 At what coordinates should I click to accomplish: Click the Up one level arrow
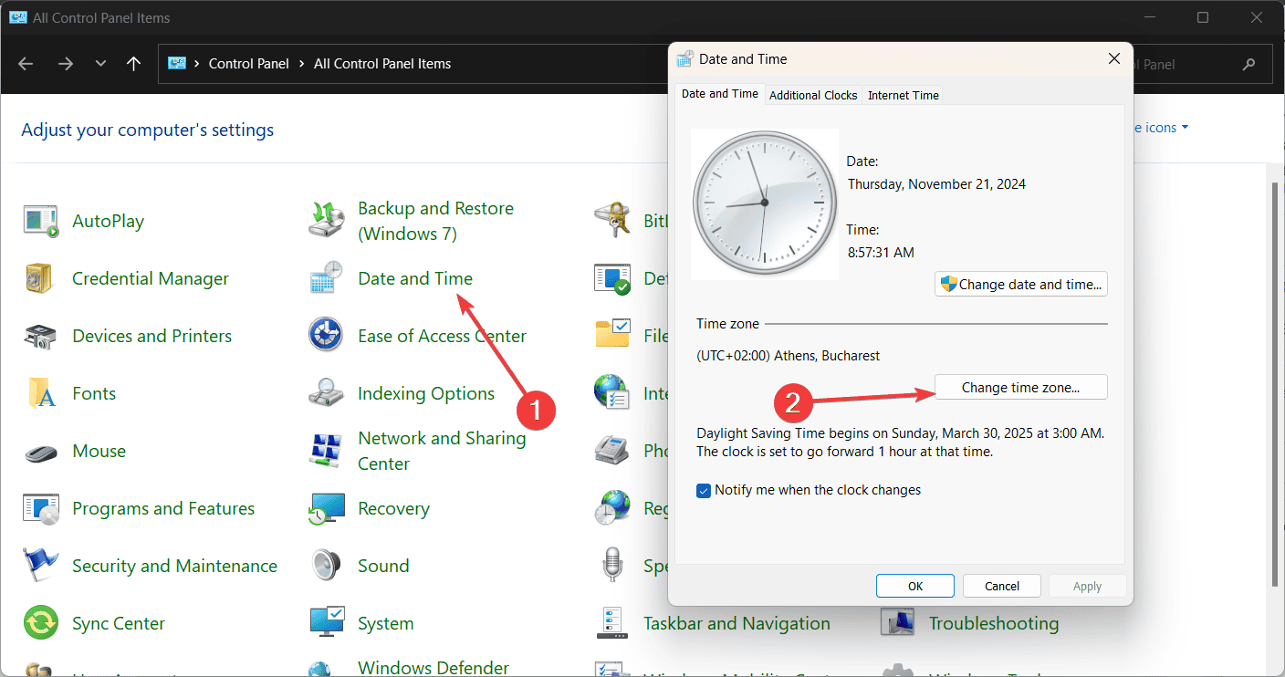pyautogui.click(x=134, y=64)
